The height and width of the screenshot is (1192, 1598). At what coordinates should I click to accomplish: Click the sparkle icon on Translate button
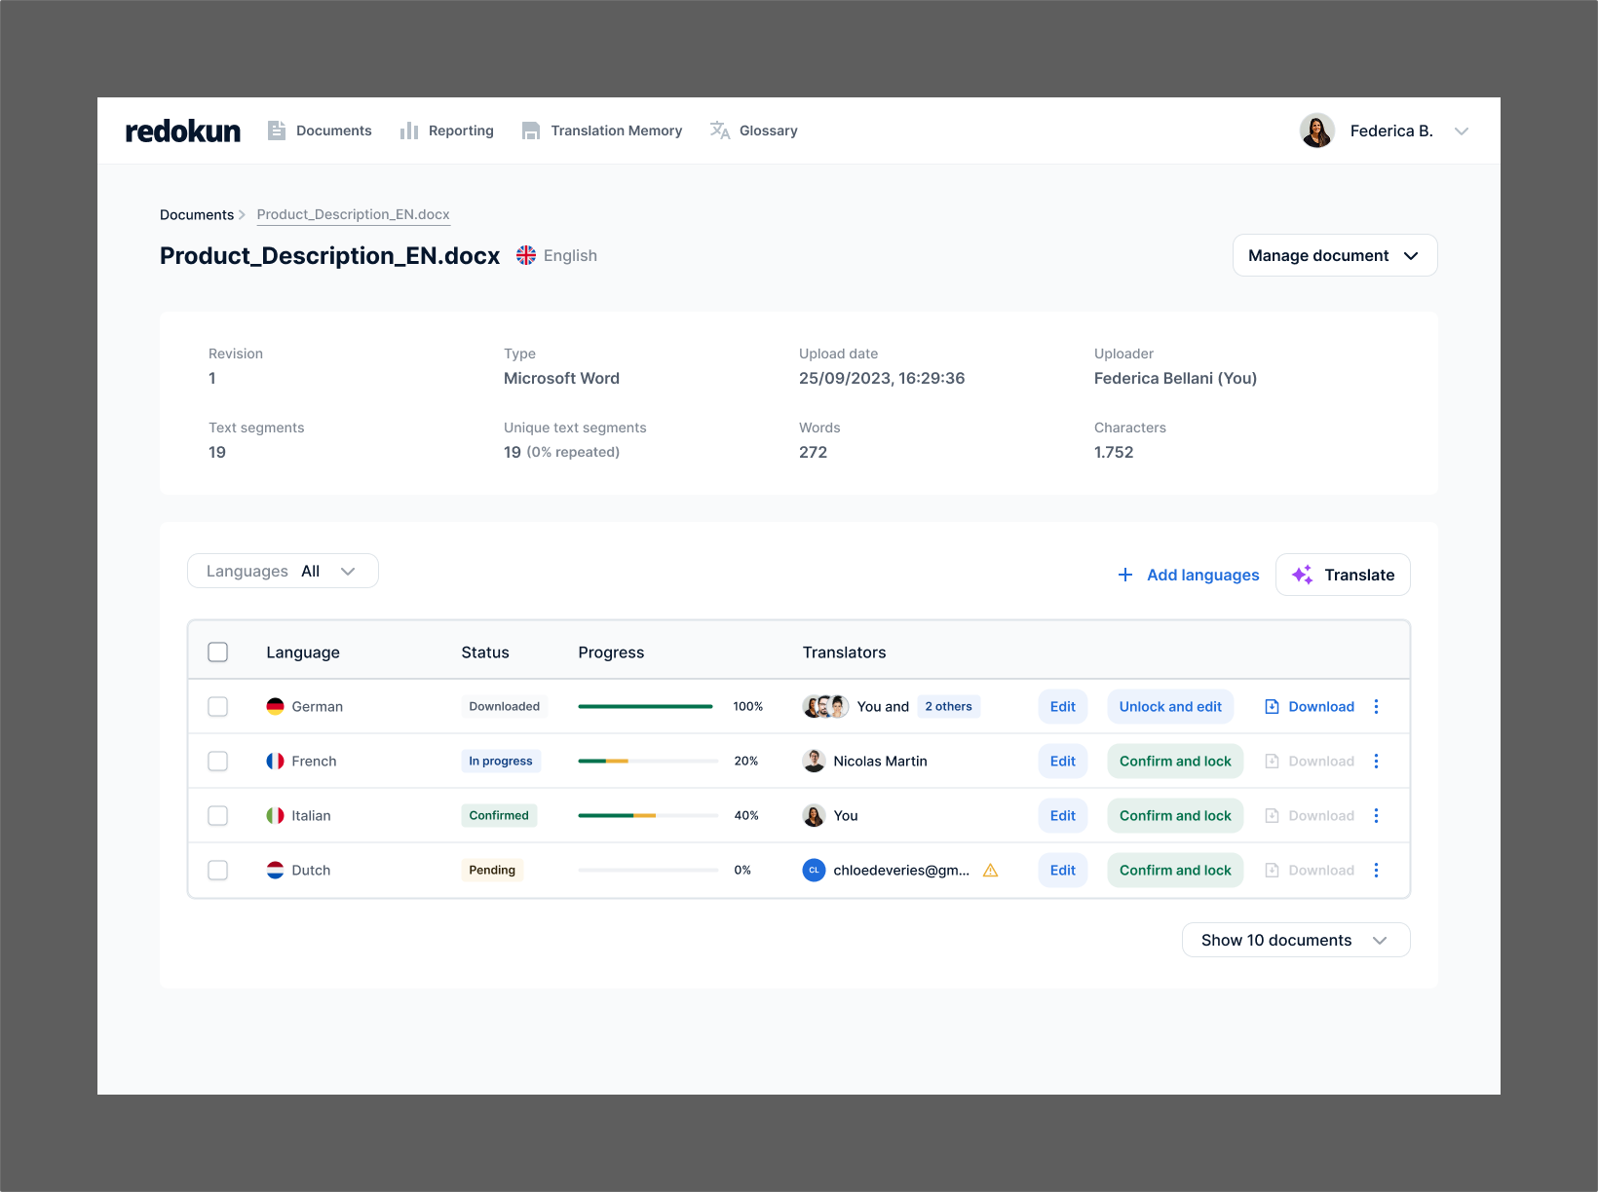[1302, 575]
